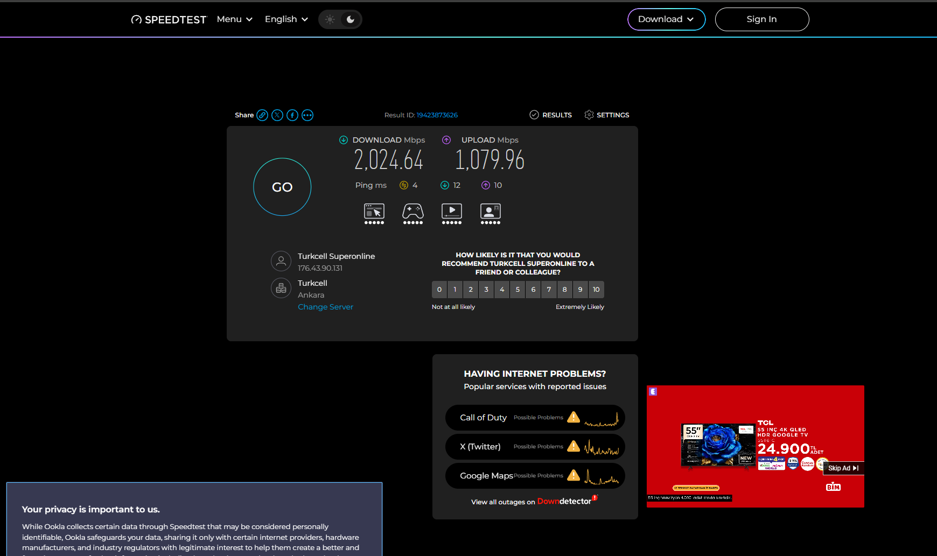The height and width of the screenshot is (556, 937).
Task: Click the download ping icon
Action: [445, 185]
